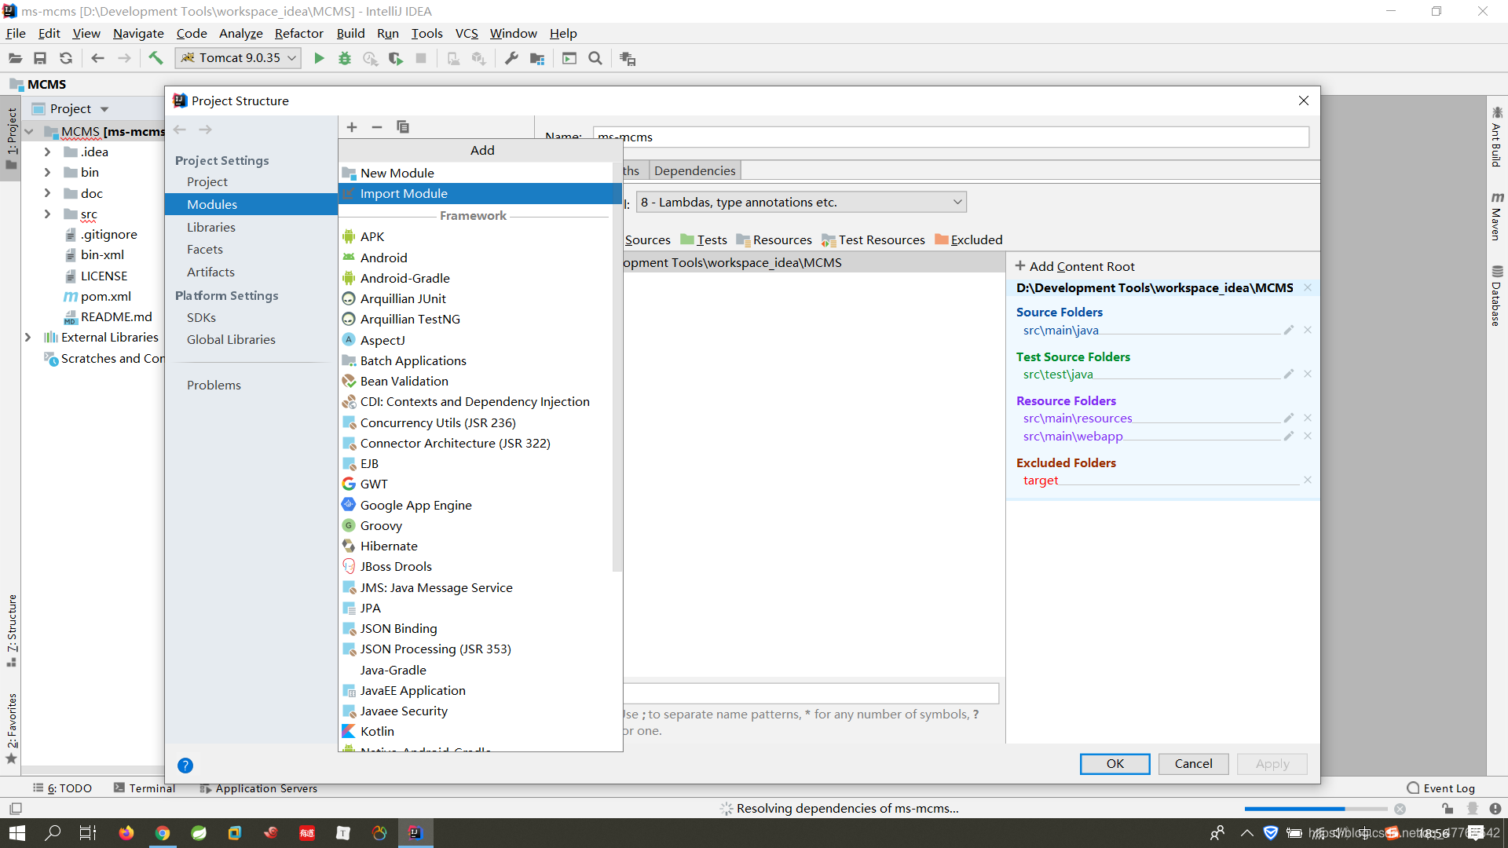1508x848 pixels.
Task: Click the Cancel button
Action: [1193, 763]
